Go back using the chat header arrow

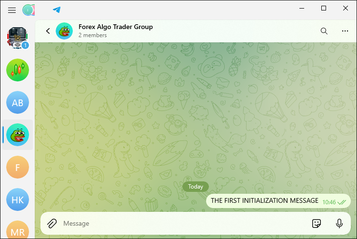pyautogui.click(x=48, y=31)
